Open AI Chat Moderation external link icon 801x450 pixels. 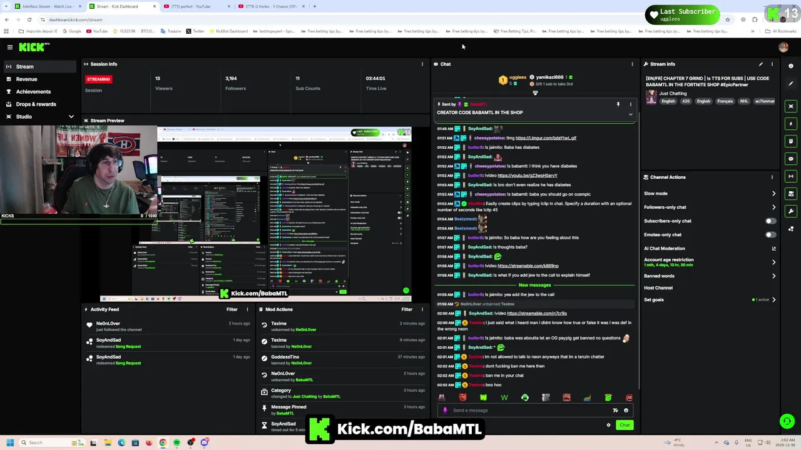click(774, 249)
